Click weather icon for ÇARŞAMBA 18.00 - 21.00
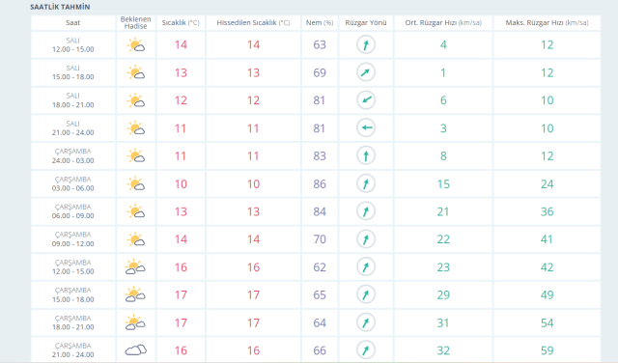The width and height of the screenshot is (618, 363). (135, 322)
